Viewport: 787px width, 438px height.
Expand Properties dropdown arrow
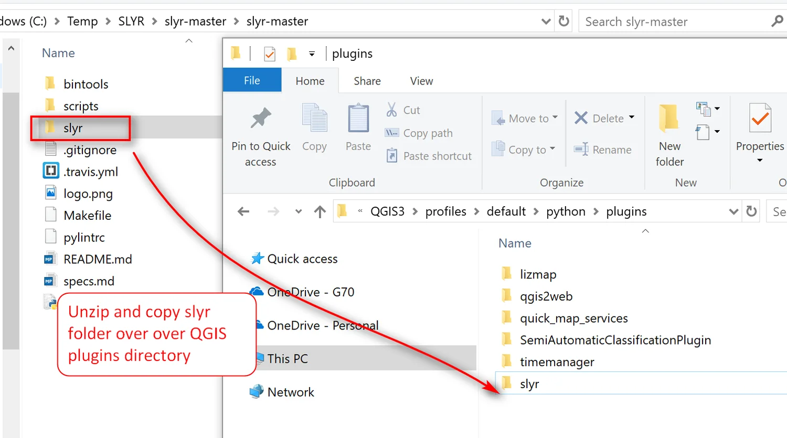pyautogui.click(x=760, y=160)
